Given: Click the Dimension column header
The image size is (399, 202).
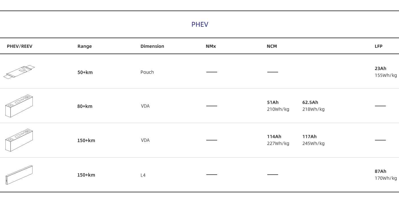Looking at the screenshot, I should (x=152, y=46).
